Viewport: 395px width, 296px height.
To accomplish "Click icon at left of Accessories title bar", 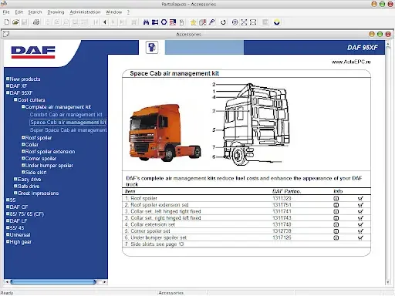I will pyautogui.click(x=5, y=34).
